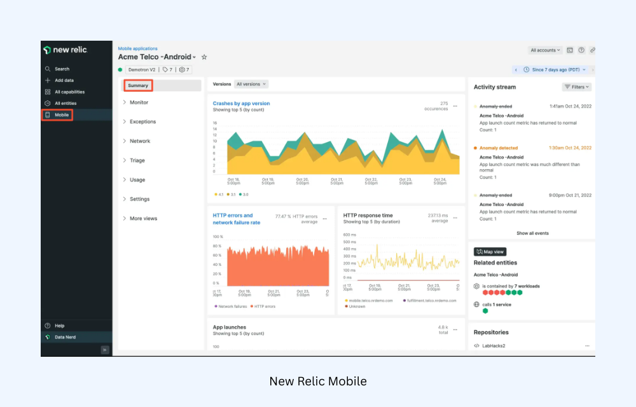The height and width of the screenshot is (407, 636).
Task: Open All versions dropdown
Action: point(251,85)
